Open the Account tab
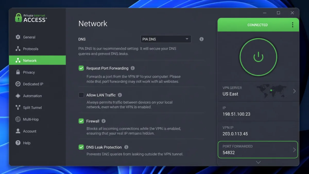 pos(37,131)
